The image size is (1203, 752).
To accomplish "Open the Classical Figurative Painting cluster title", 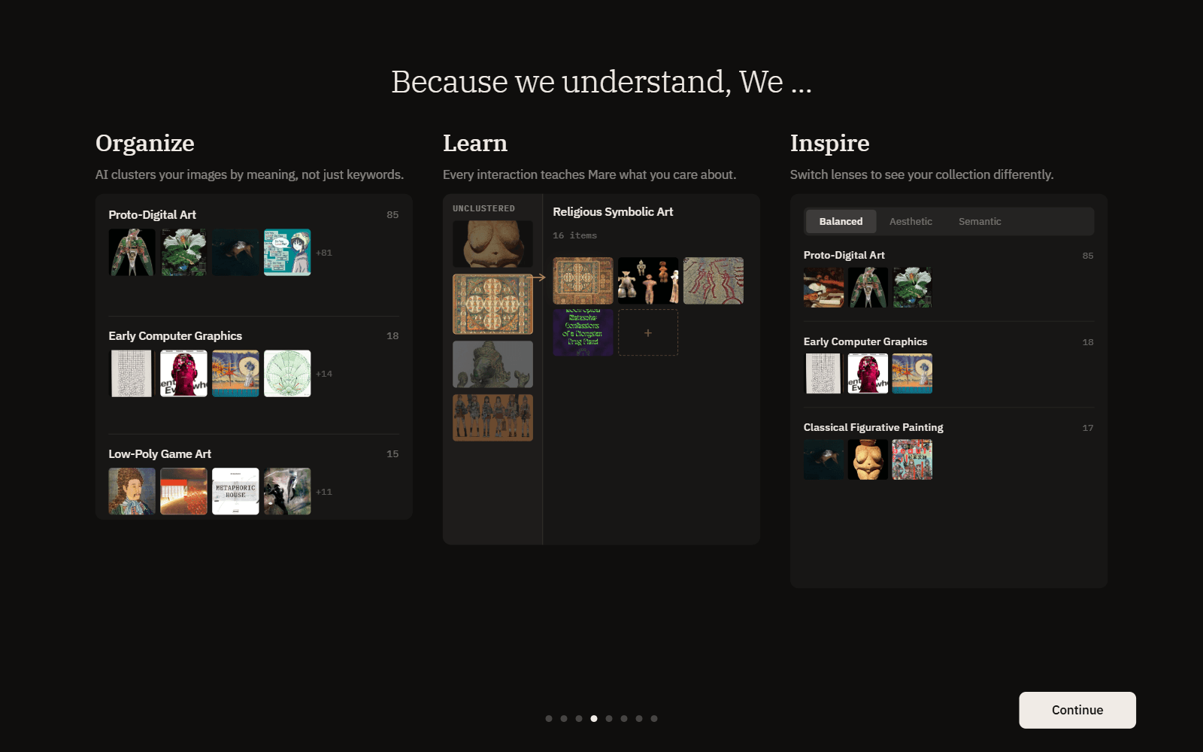I will coord(873,427).
